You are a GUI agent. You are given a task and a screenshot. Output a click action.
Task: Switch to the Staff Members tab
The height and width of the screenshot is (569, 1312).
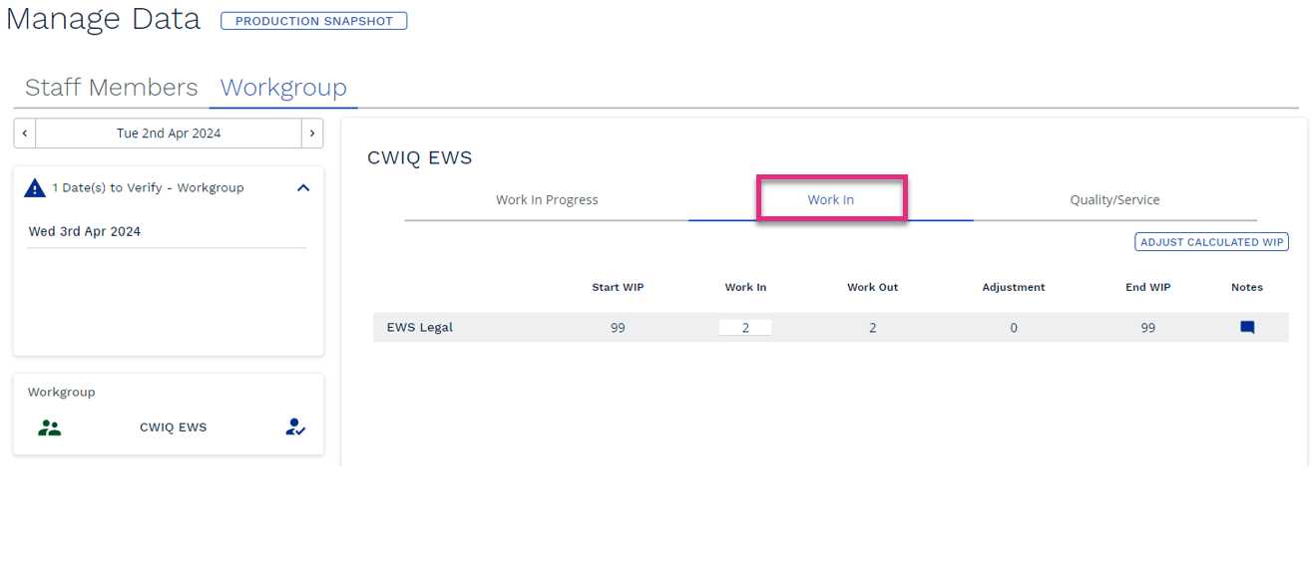point(112,88)
